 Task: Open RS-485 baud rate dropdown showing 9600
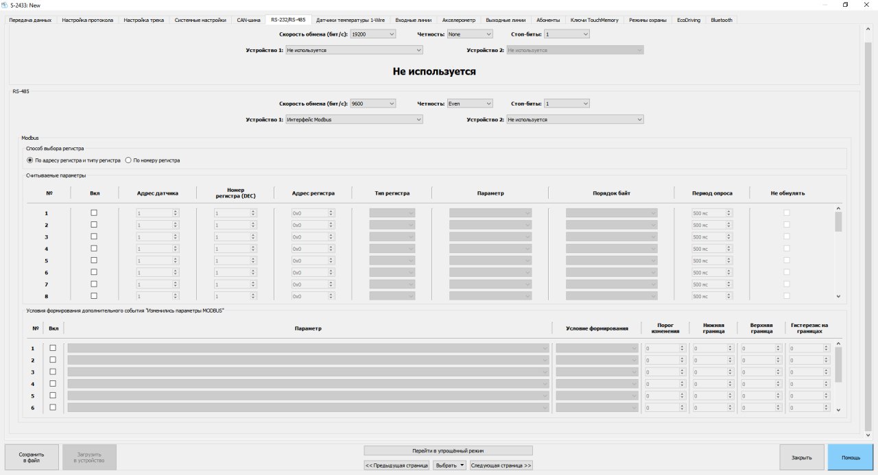(372, 103)
